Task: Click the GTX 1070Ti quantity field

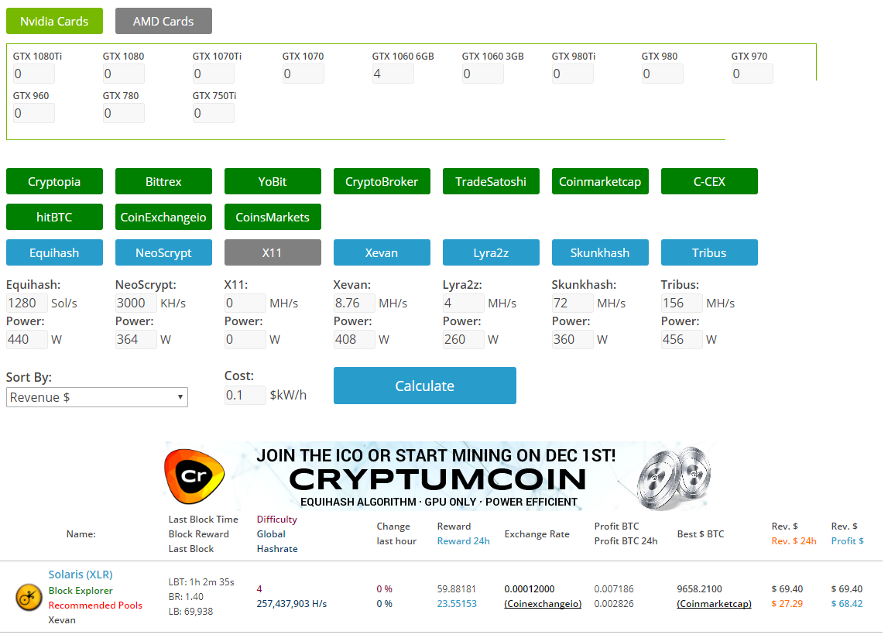Action: pyautogui.click(x=214, y=74)
